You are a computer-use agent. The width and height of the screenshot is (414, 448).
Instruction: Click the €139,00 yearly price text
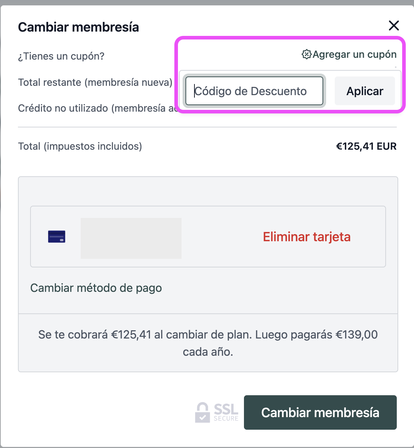(357, 335)
